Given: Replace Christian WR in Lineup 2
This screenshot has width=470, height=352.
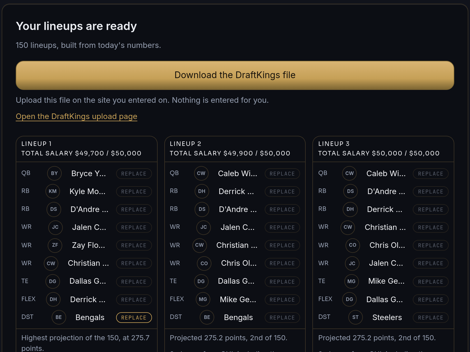Looking at the screenshot, I should (282, 245).
